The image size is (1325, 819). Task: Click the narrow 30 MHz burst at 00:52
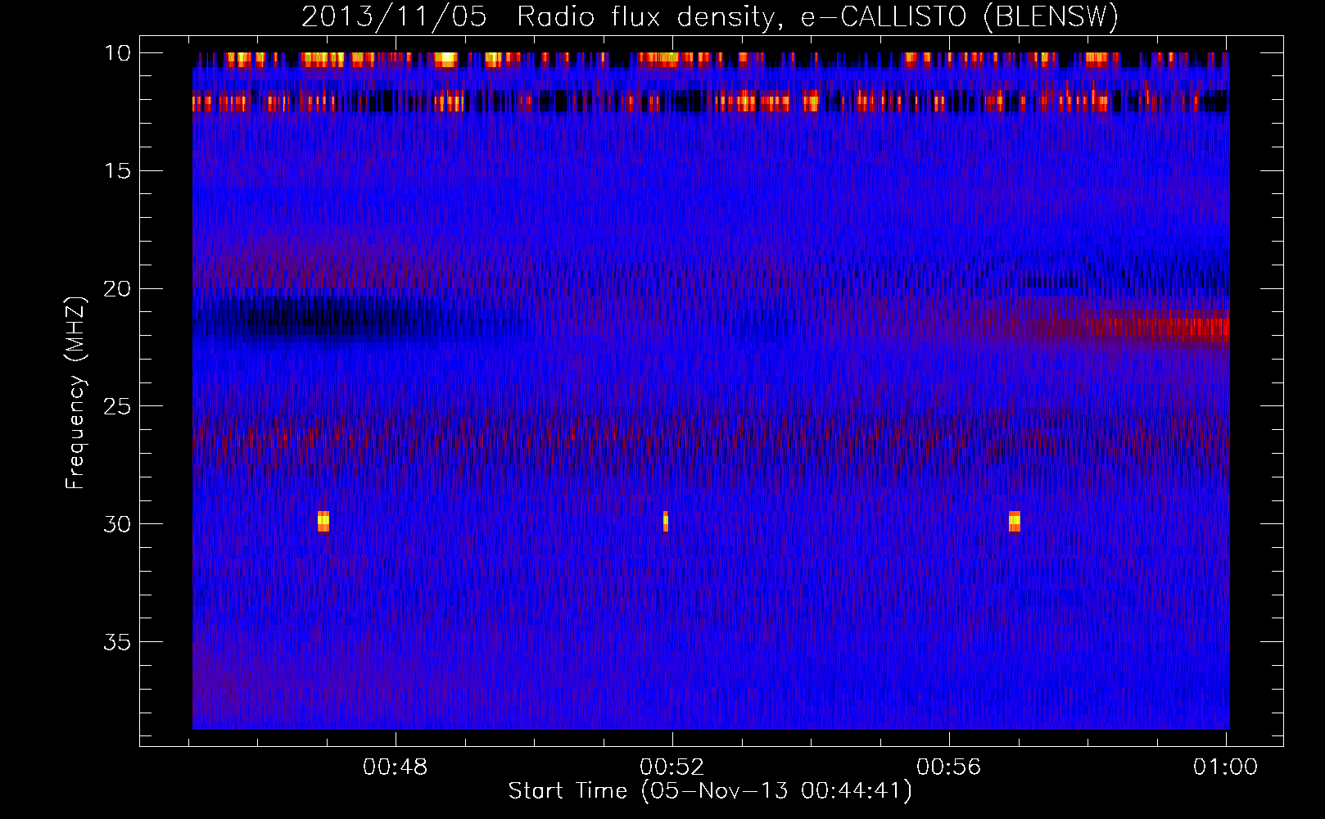click(x=666, y=522)
